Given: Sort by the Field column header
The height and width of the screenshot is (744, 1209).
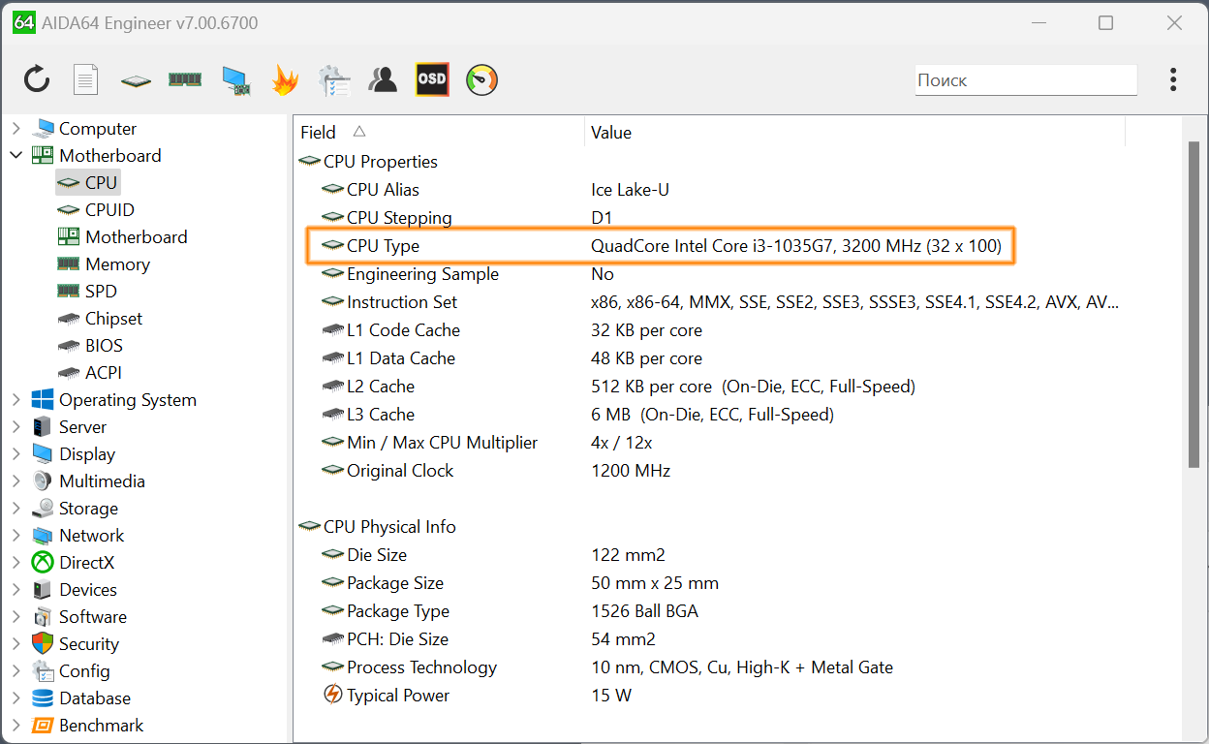Looking at the screenshot, I should click(x=319, y=133).
